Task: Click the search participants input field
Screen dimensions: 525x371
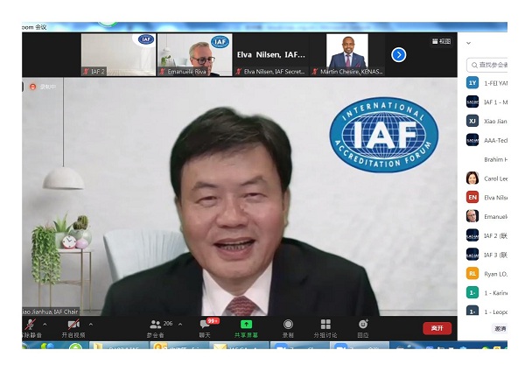Action: 490,64
